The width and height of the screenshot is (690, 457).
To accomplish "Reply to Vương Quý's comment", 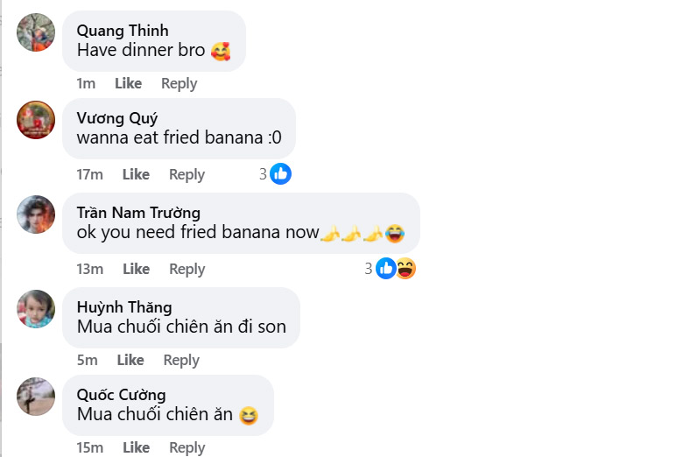I will [x=187, y=174].
